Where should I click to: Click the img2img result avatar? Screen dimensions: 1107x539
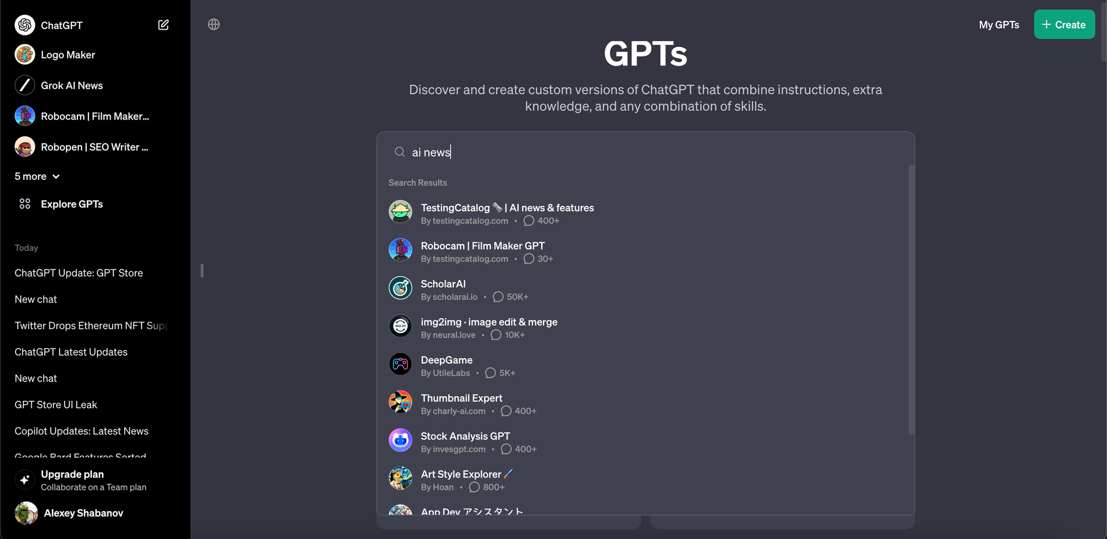(x=400, y=326)
